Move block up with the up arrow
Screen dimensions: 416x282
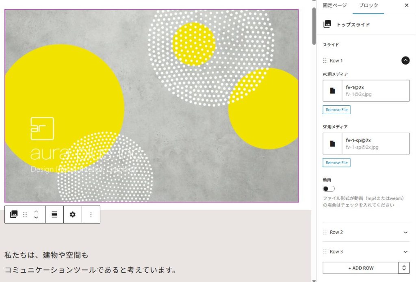pos(36,212)
